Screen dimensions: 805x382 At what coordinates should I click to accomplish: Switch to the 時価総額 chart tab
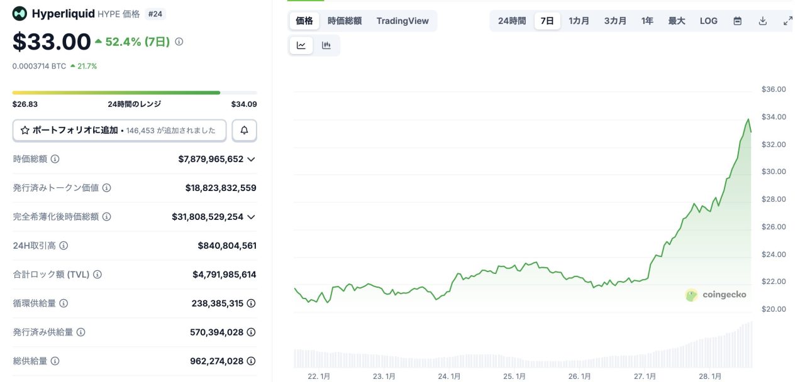(344, 21)
